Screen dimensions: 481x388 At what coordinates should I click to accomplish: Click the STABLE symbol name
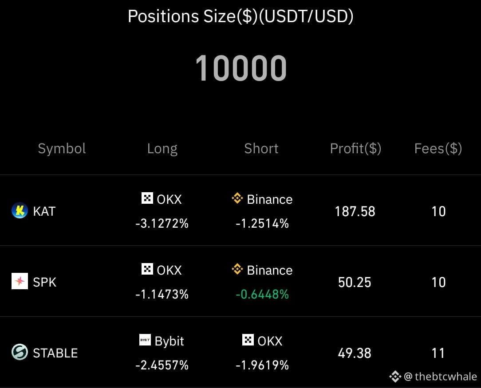pyautogui.click(x=55, y=353)
